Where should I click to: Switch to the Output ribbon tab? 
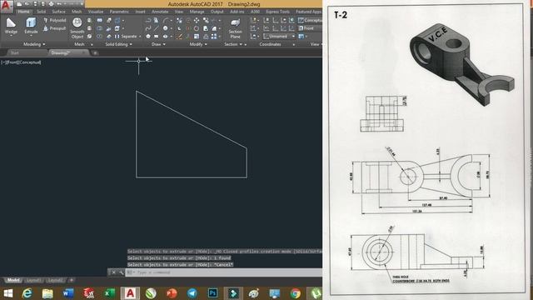point(217,12)
